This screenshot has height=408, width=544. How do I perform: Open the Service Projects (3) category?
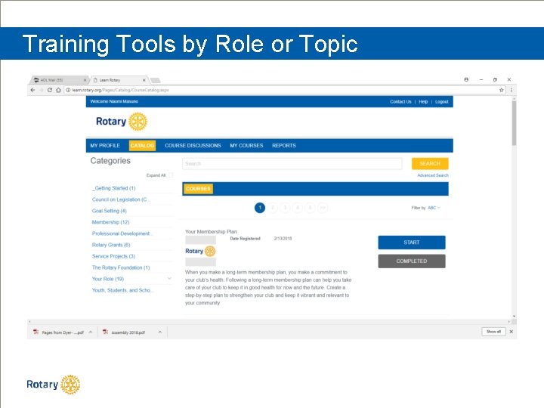click(x=113, y=256)
